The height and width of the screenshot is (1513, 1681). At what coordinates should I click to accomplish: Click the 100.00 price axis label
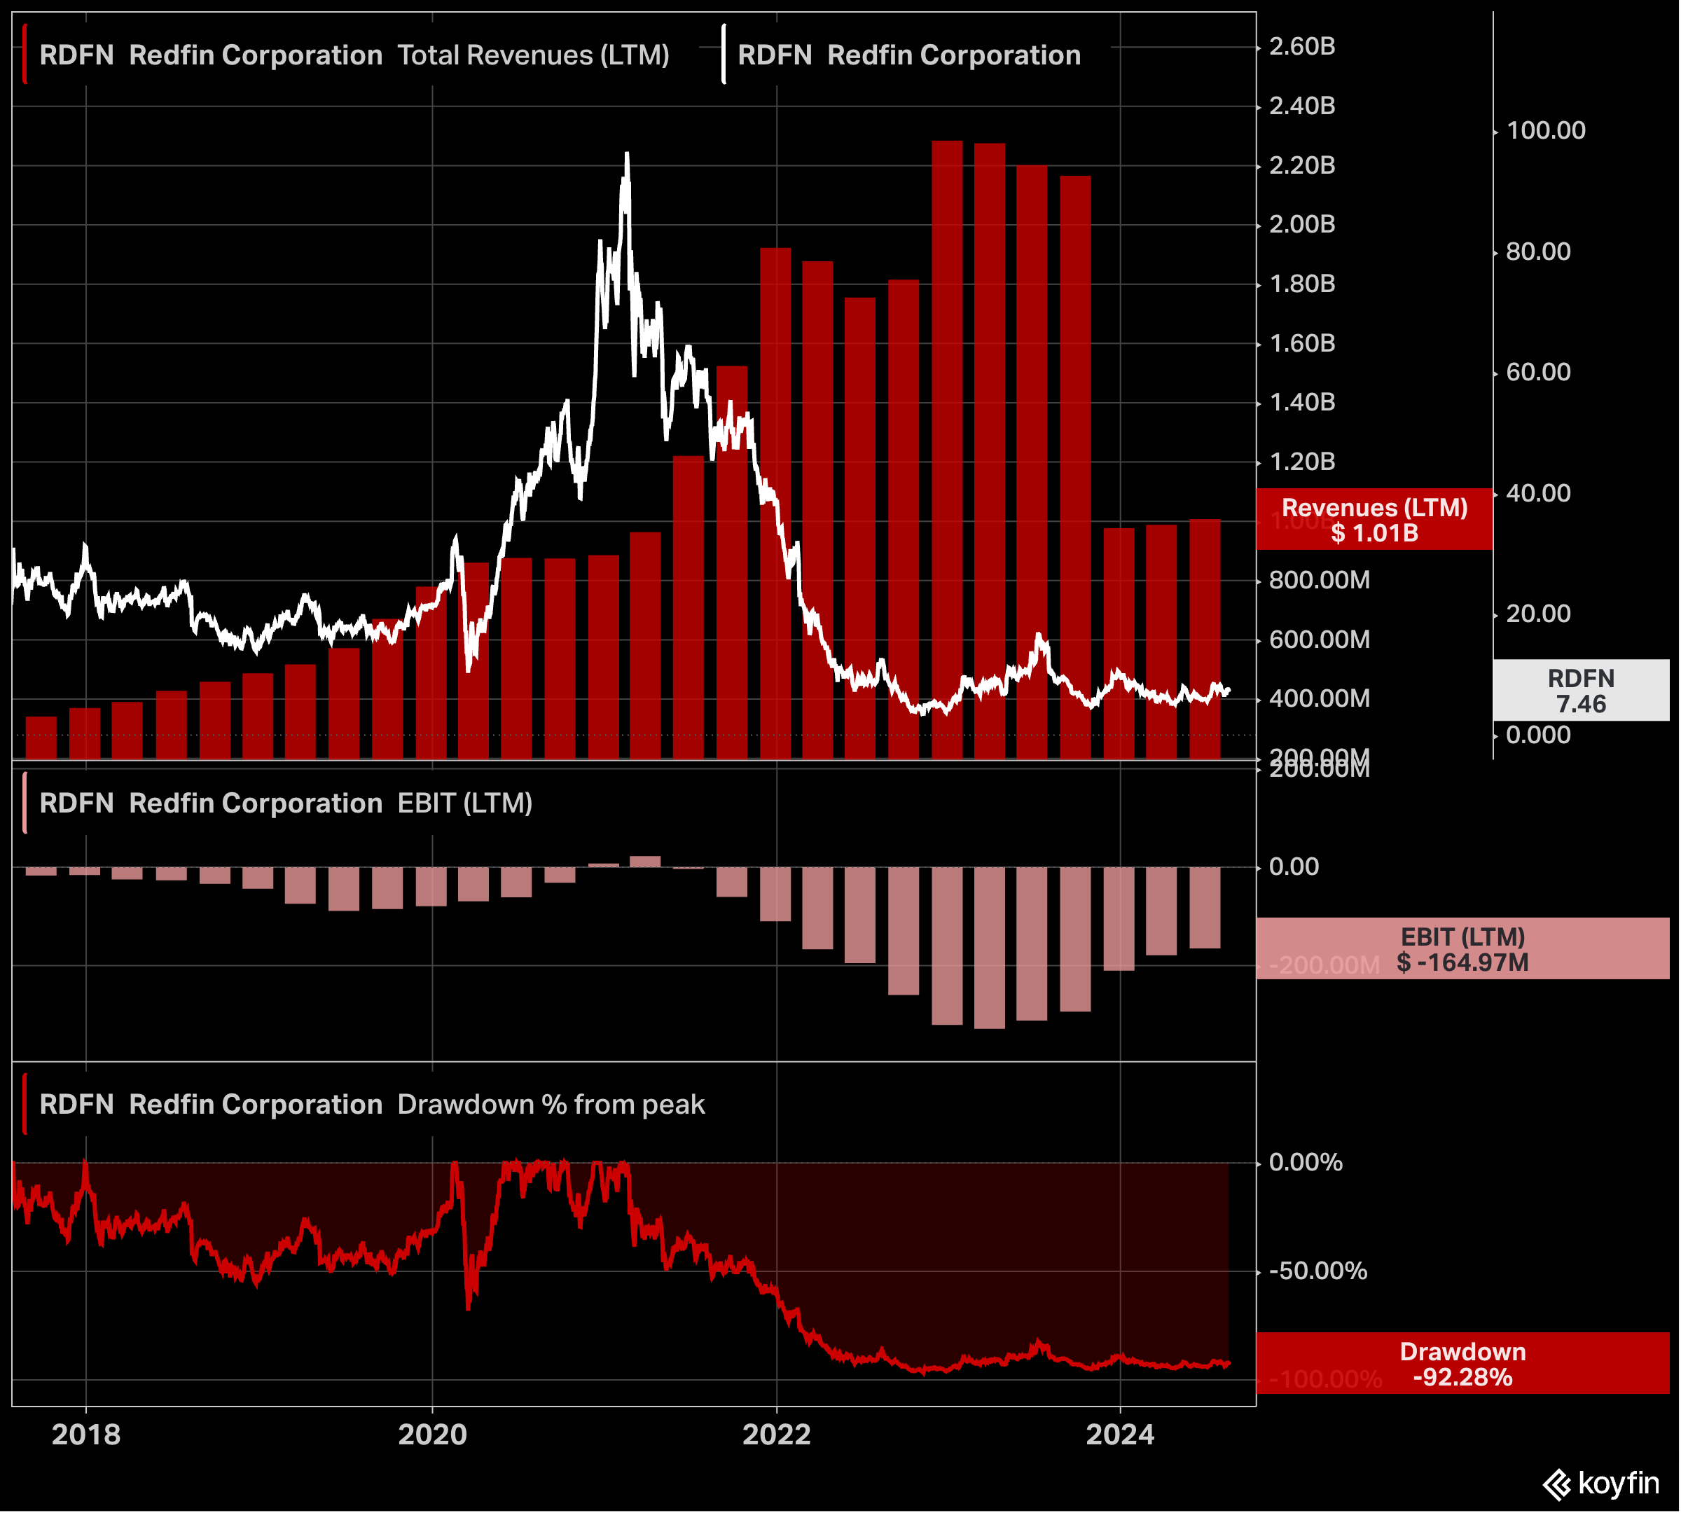click(1546, 130)
